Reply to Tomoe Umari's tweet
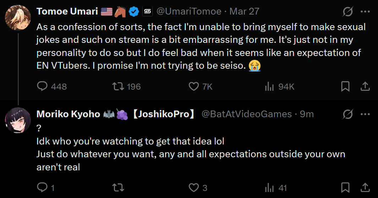 42,86
